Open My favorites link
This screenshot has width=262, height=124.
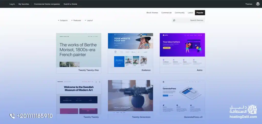pos(24,4)
